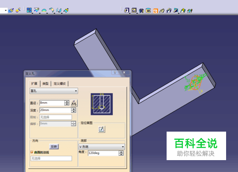
Task: Open the Pocket tool dropdown arrow
Action: (137, 13)
